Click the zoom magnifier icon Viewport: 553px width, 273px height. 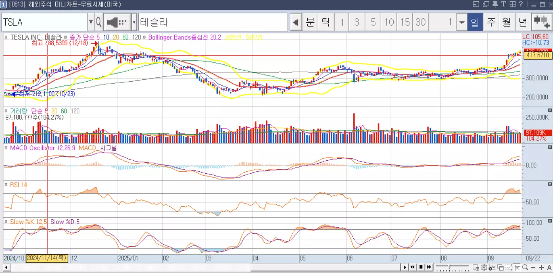coord(525,268)
